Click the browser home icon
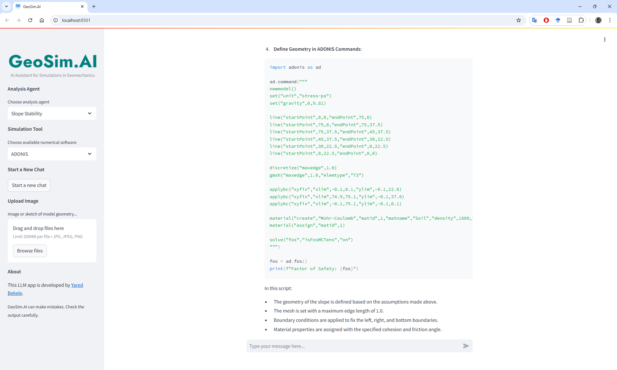This screenshot has width=617, height=370. click(42, 20)
